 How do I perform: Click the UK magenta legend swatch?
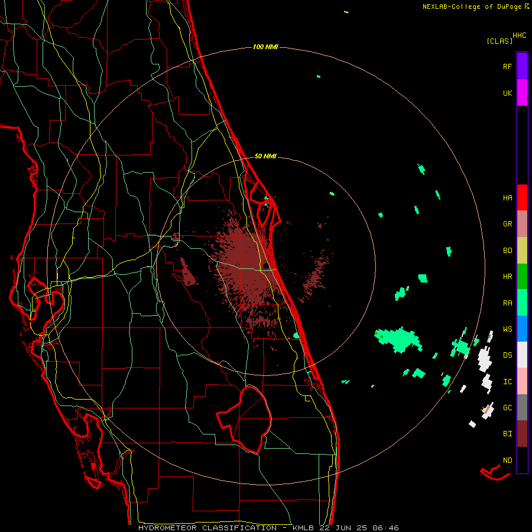(x=522, y=93)
